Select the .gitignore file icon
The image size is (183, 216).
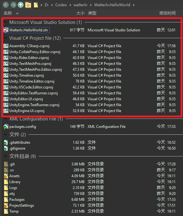click(x=6, y=148)
